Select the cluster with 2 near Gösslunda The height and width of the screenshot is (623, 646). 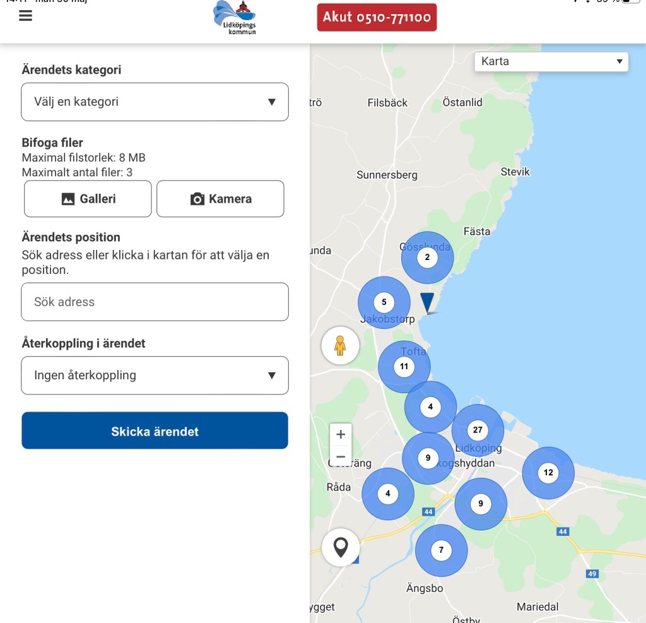427,257
